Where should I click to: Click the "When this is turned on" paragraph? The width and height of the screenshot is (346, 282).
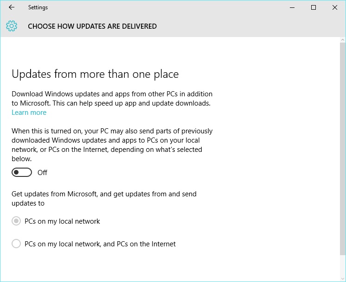(111, 145)
